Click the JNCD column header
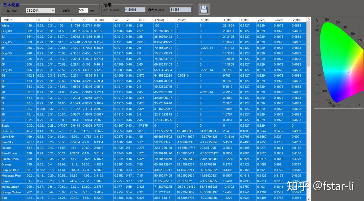Viewport: 364px width, 201px height. [145, 20]
